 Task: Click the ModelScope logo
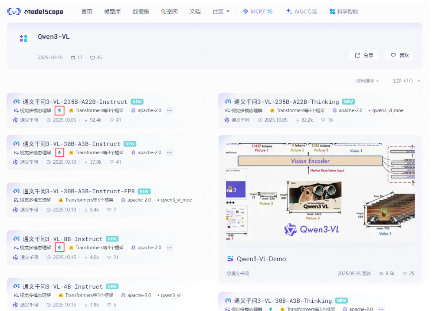[35, 12]
